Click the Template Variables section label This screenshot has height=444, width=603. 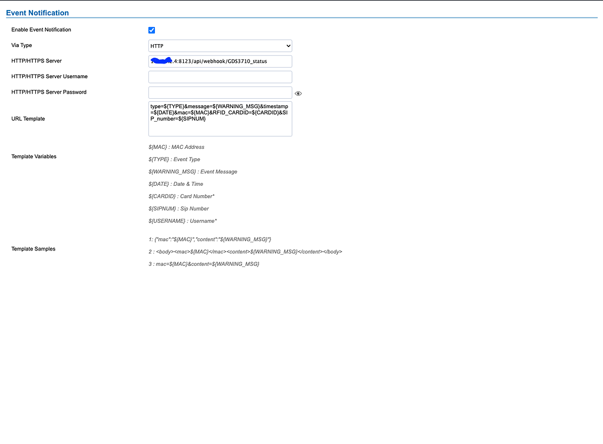click(x=33, y=156)
